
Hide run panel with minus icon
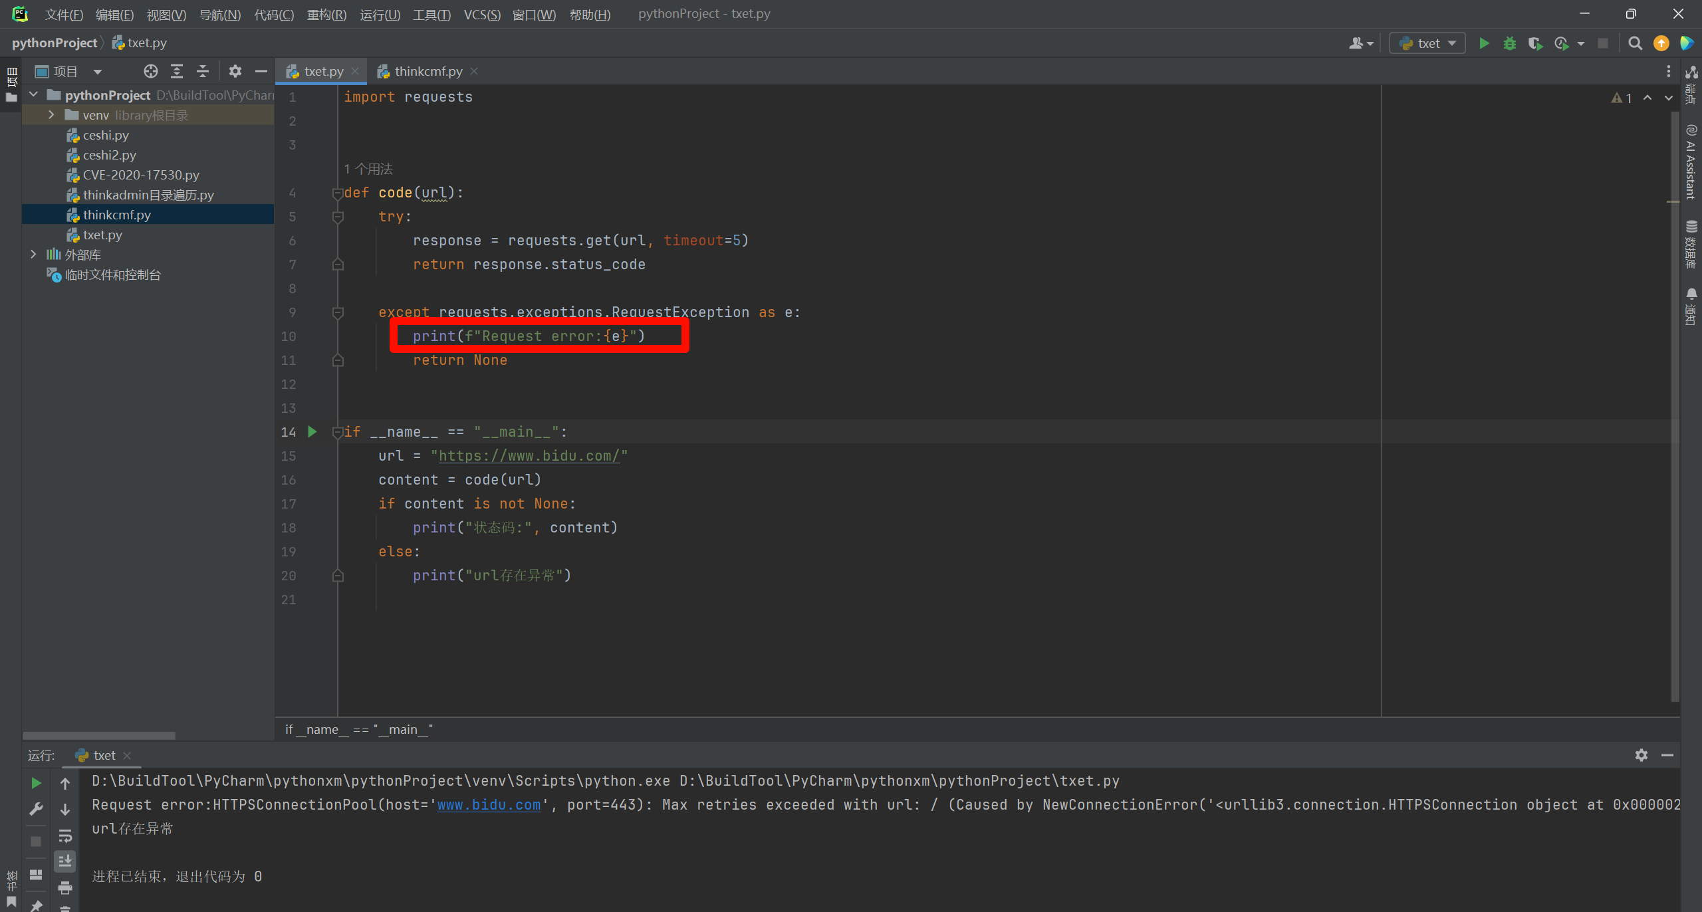1667,755
